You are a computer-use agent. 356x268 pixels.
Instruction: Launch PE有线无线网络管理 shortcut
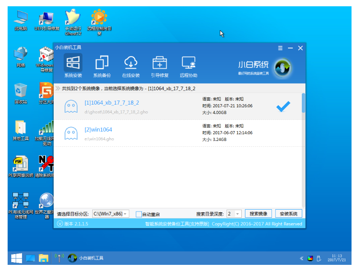point(21,206)
